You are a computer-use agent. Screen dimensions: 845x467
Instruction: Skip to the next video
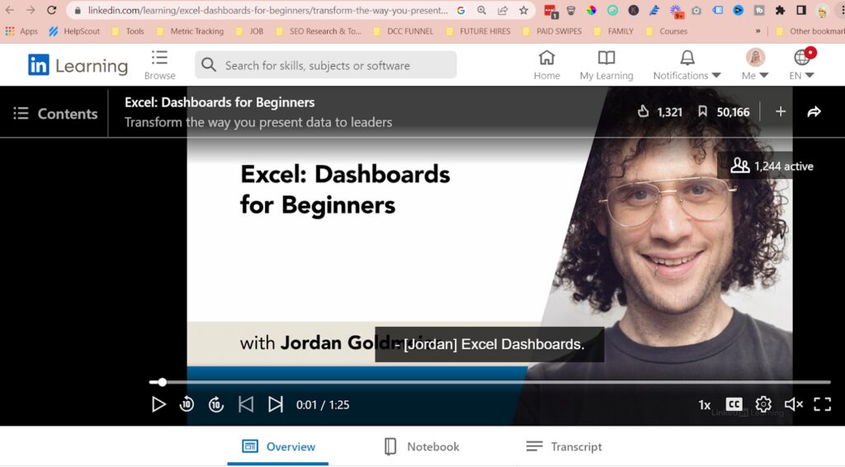click(276, 404)
